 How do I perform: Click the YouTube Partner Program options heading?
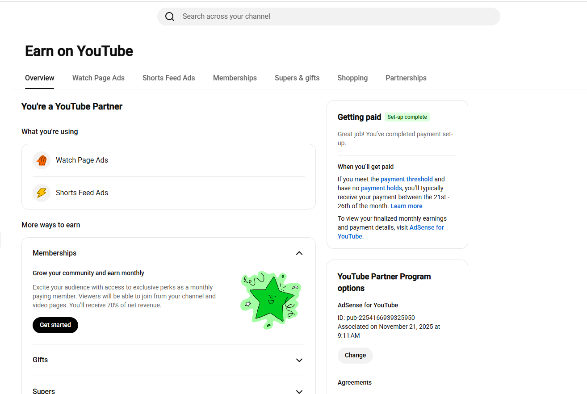tap(384, 282)
